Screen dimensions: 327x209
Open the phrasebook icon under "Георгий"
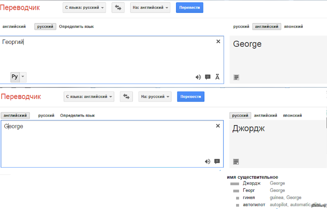pos(208,77)
